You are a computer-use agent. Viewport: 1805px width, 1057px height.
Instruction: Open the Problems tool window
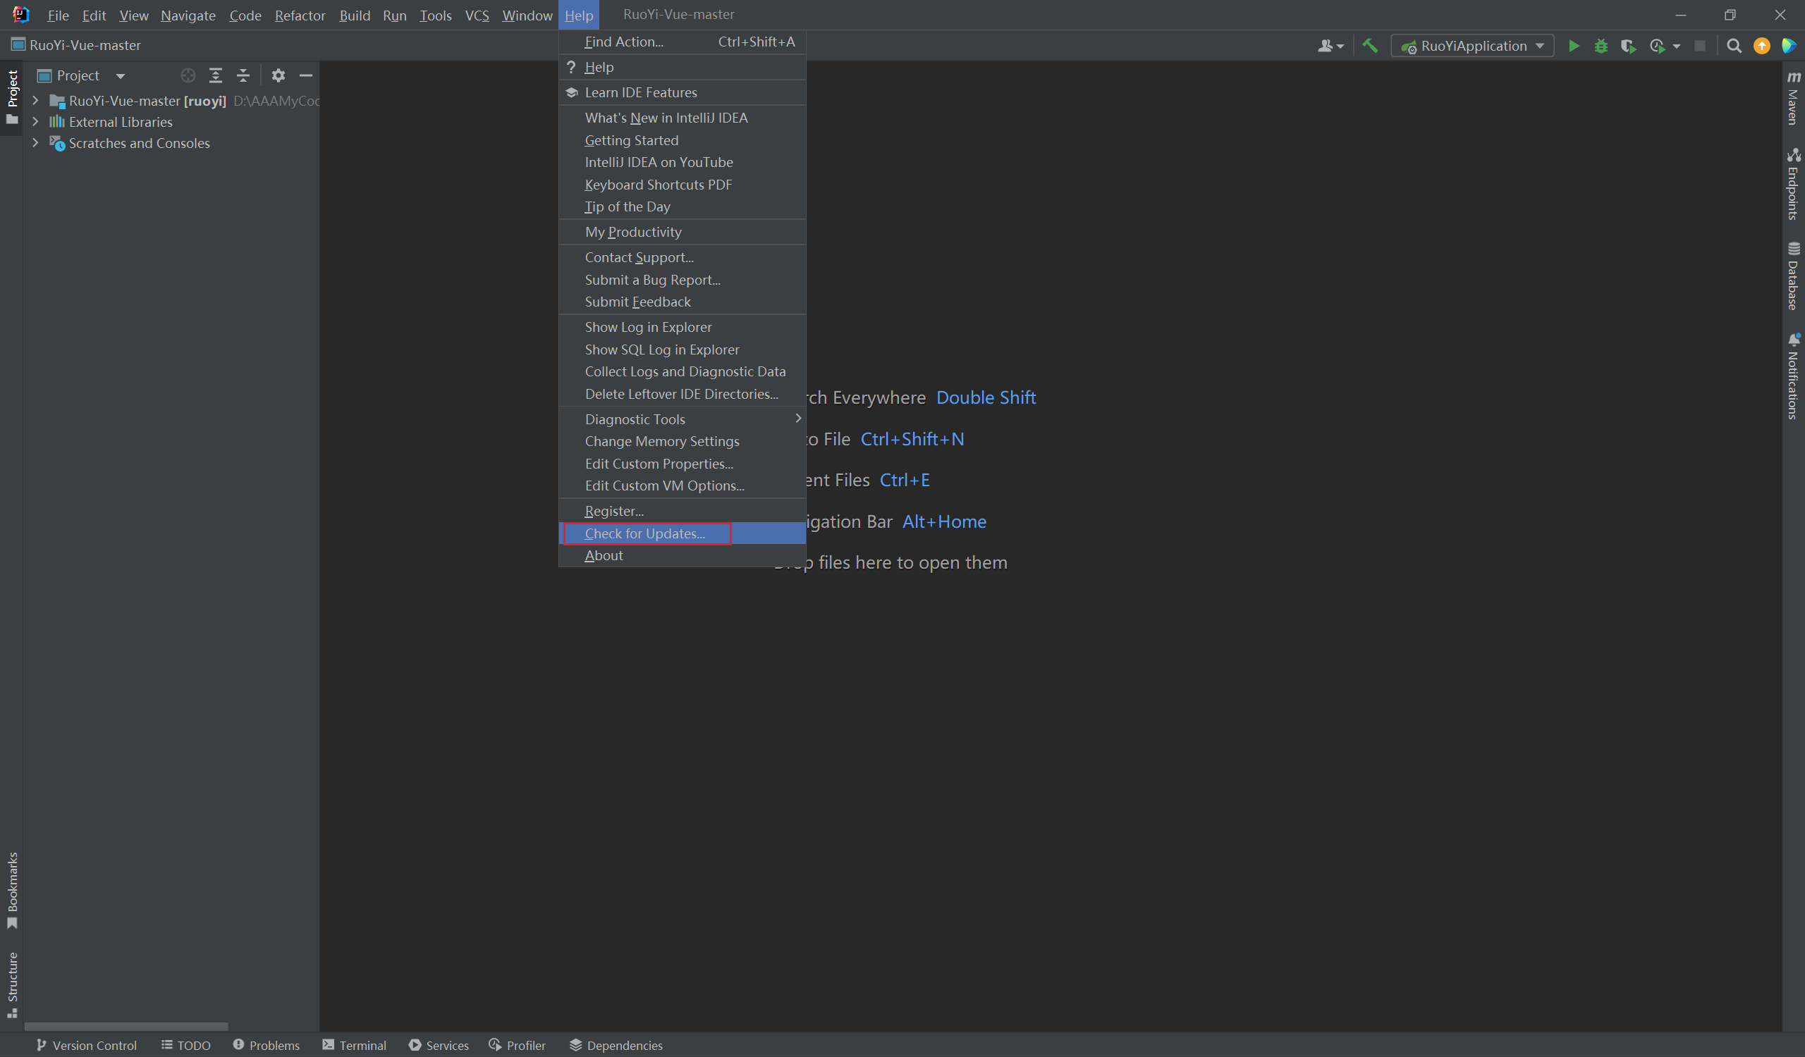(x=267, y=1045)
